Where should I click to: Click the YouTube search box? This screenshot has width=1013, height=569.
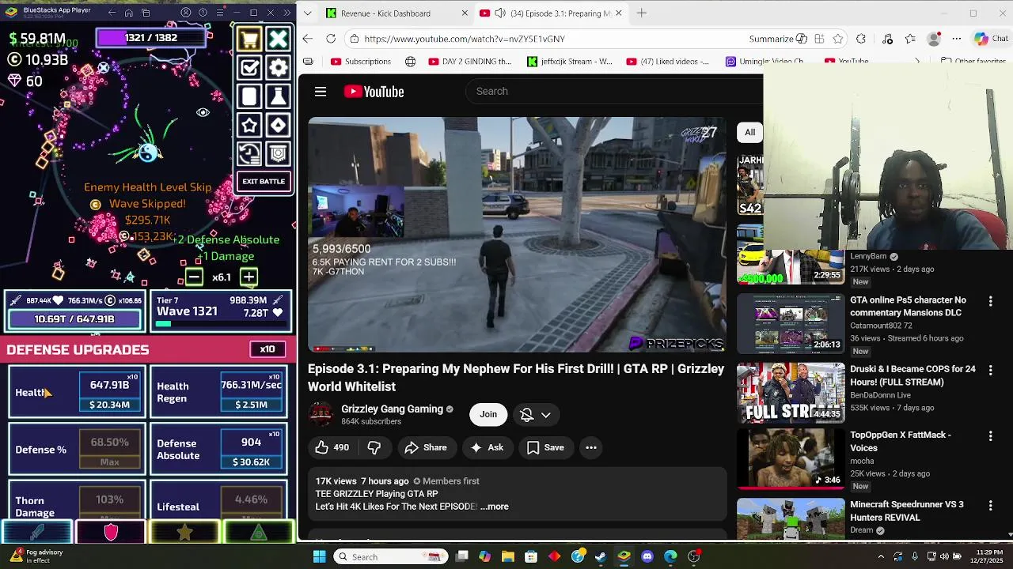coord(613,91)
